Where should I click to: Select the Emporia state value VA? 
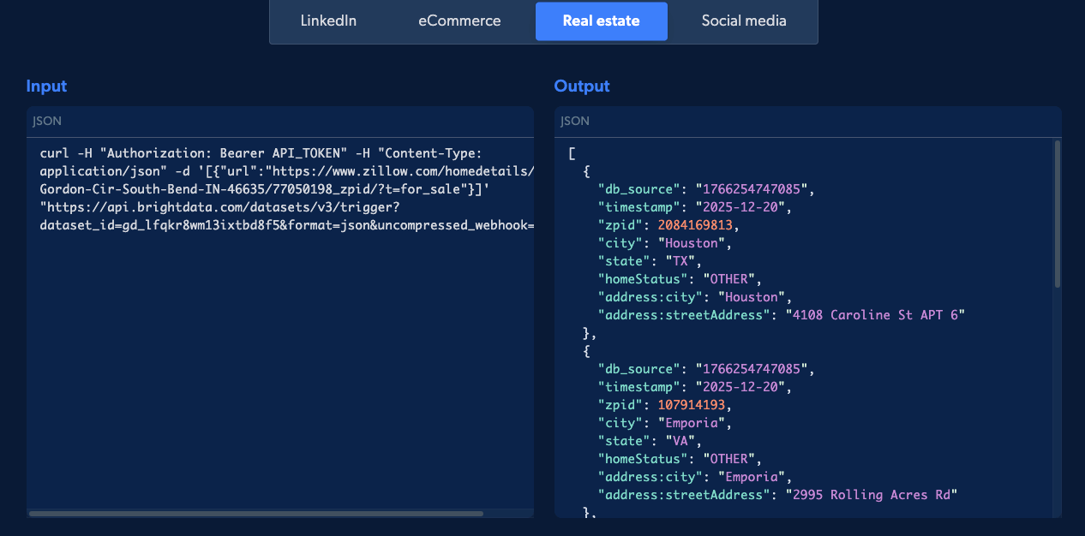point(680,440)
